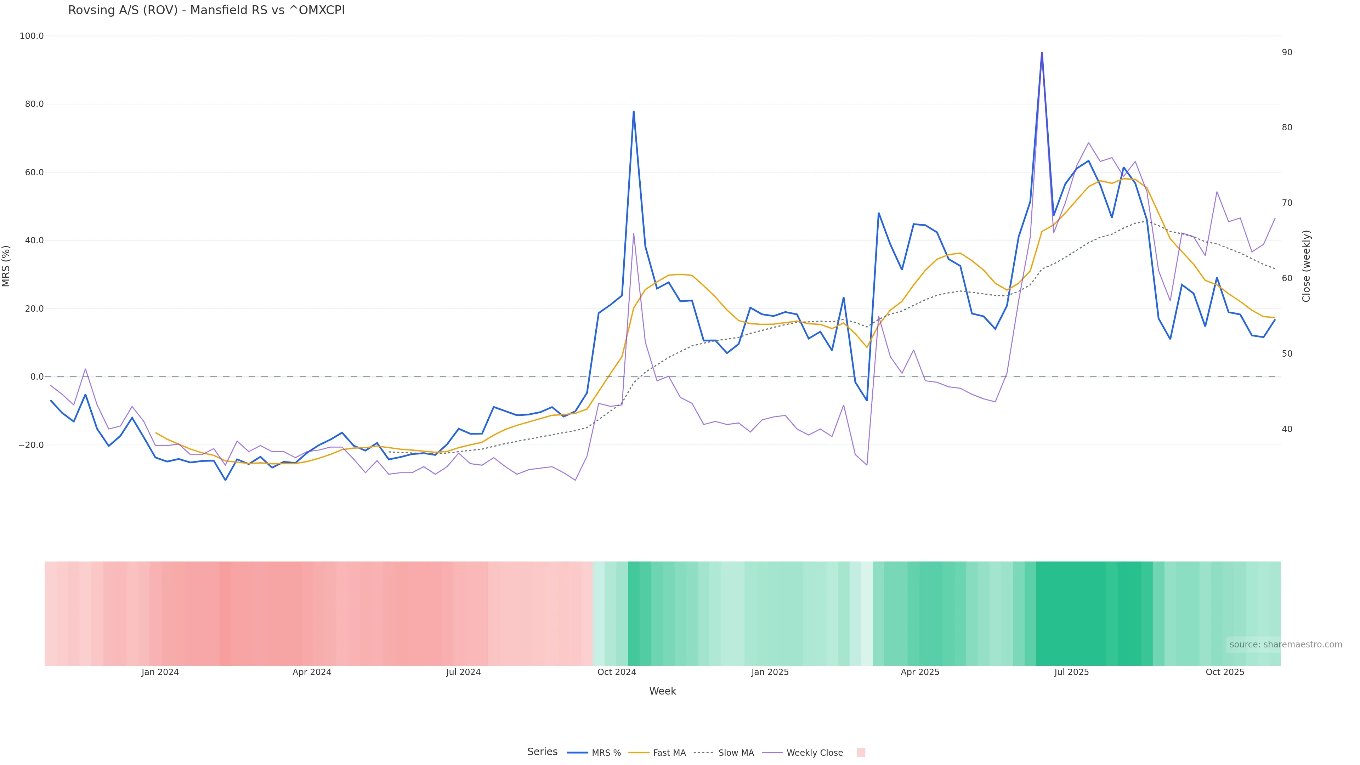
Task: Click the 100.0 y-axis tick label
Action: pos(32,36)
